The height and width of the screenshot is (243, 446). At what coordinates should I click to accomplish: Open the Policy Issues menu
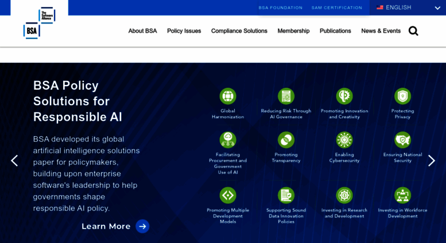(x=184, y=30)
